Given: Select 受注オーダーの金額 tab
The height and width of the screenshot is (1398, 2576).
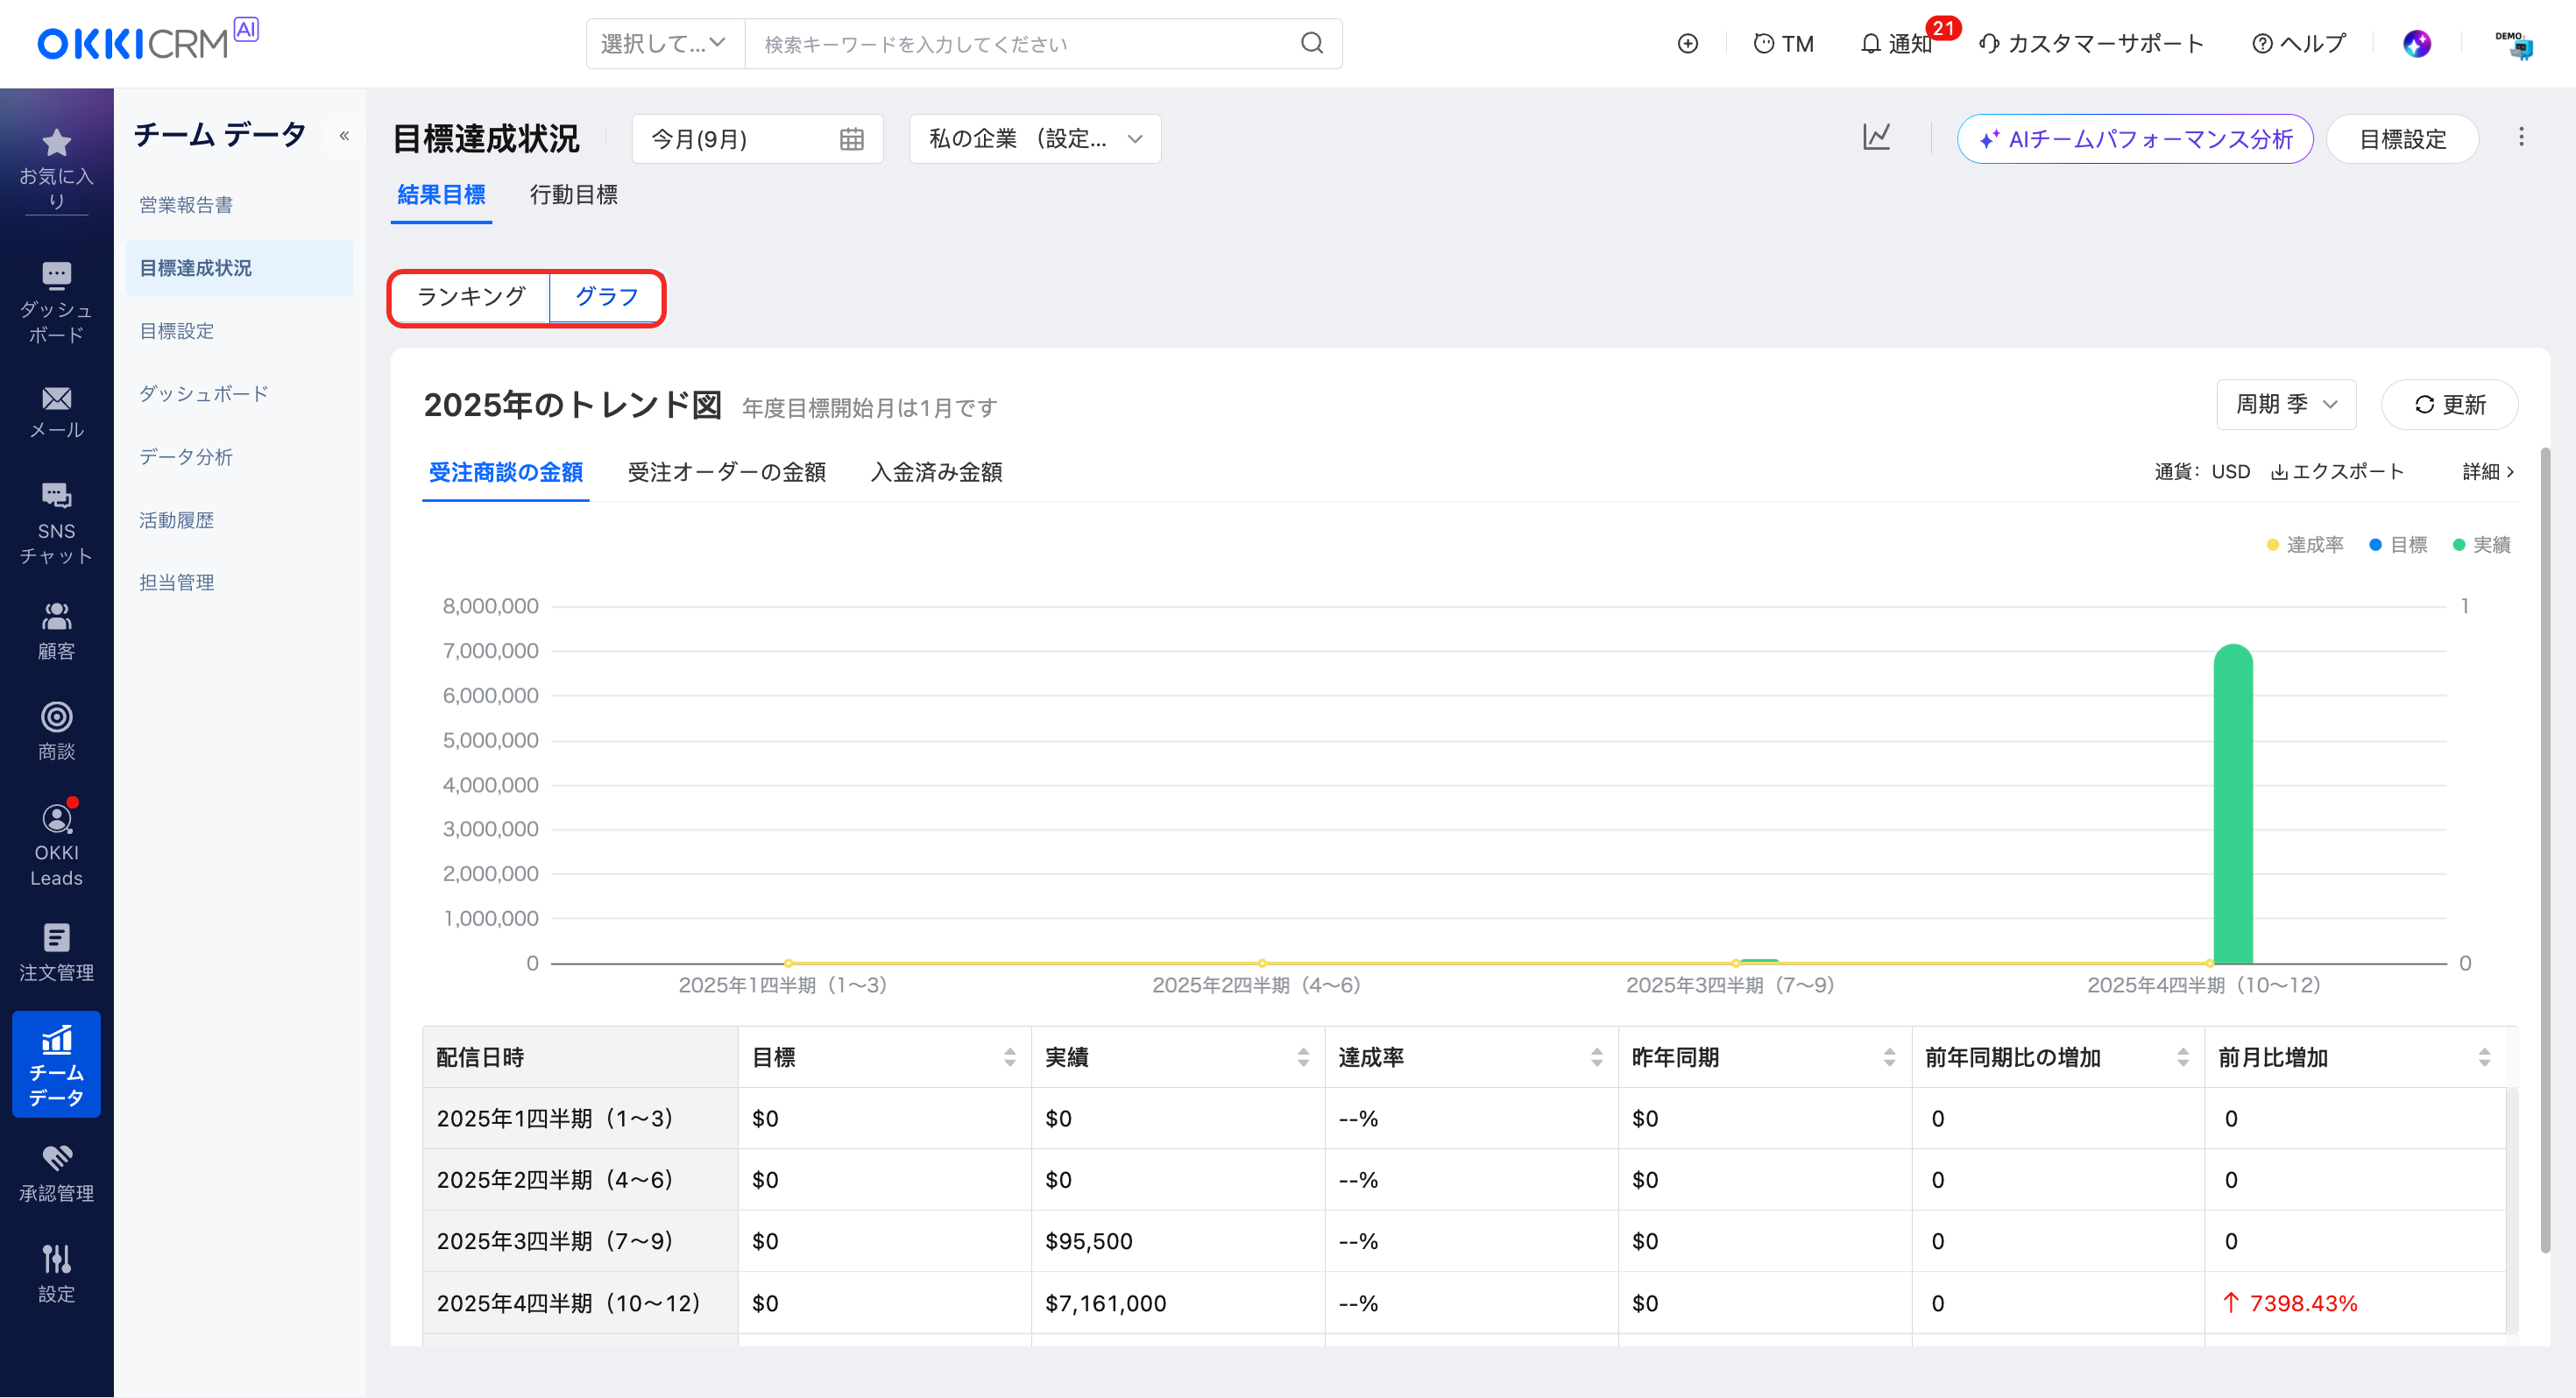Looking at the screenshot, I should click(726, 472).
